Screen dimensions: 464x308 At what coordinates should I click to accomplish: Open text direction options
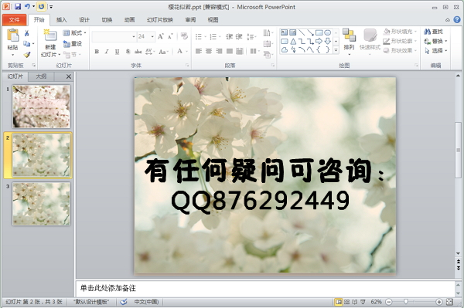(x=268, y=32)
